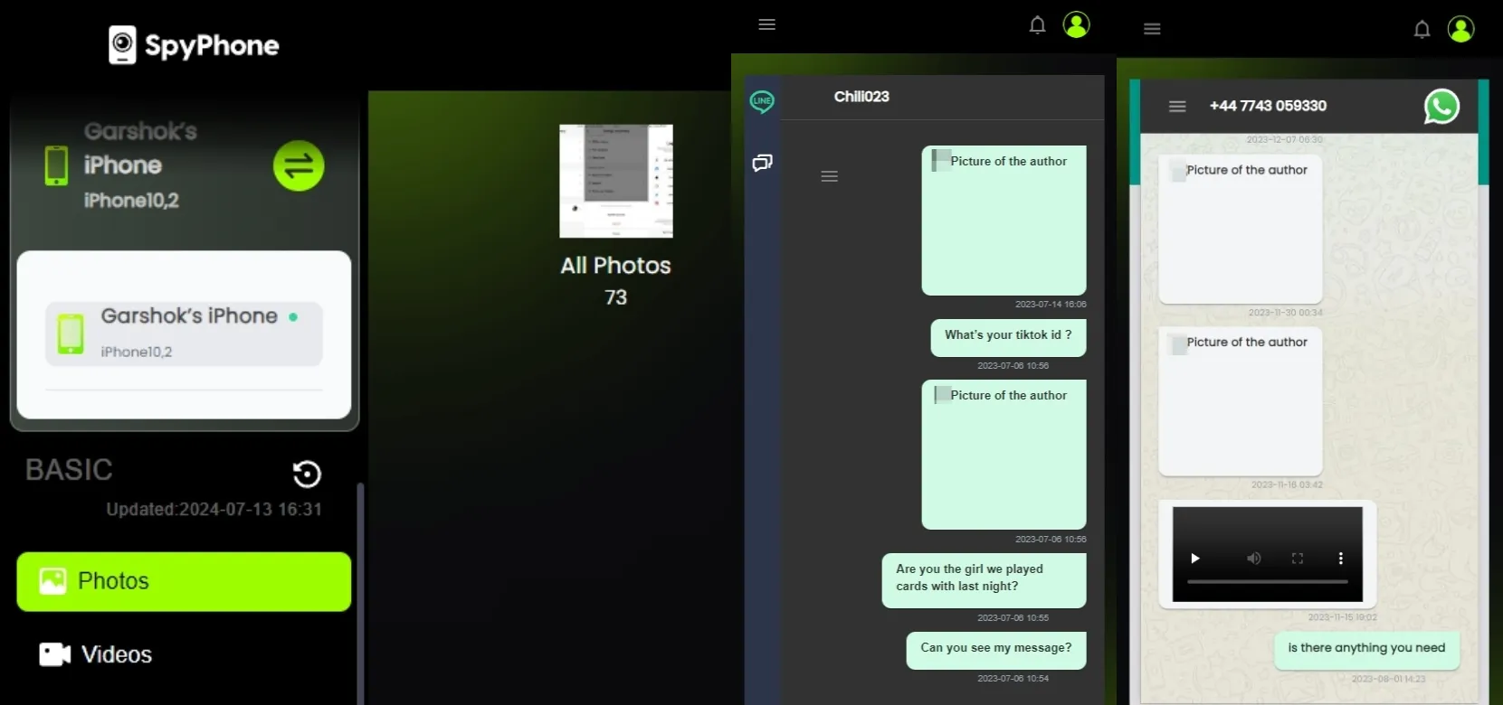The height and width of the screenshot is (705, 1503).
Task: Click the video progress slider
Action: [1268, 582]
